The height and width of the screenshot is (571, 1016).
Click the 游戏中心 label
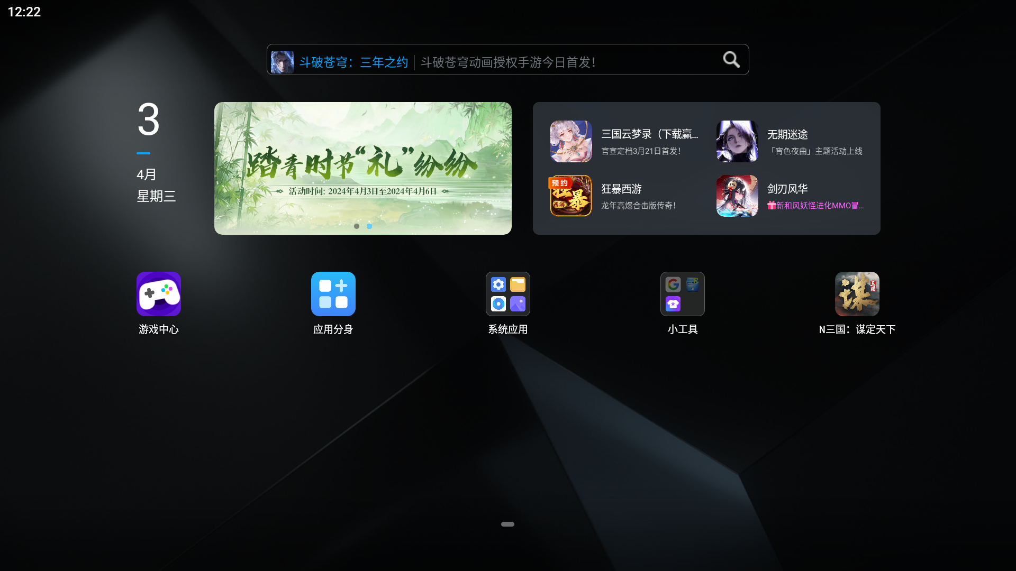click(159, 329)
